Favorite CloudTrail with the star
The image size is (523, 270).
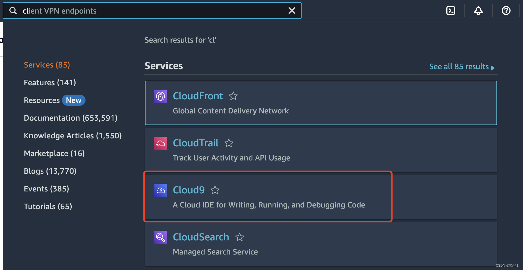pos(229,143)
